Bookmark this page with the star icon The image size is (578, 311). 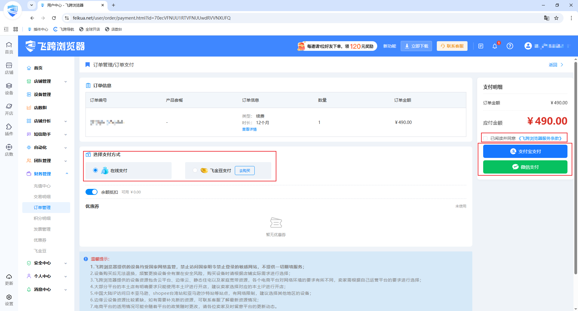[556, 18]
